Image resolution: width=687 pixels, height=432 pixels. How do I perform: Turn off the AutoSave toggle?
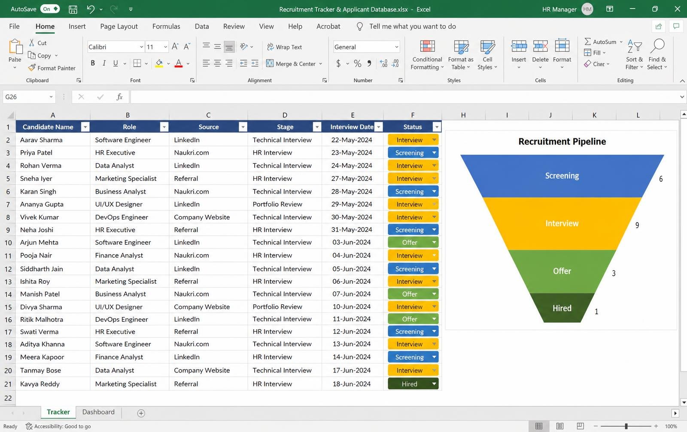tap(50, 9)
